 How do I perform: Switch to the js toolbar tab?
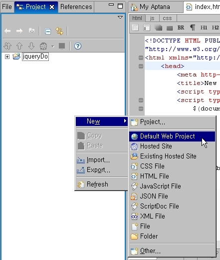[152, 18]
